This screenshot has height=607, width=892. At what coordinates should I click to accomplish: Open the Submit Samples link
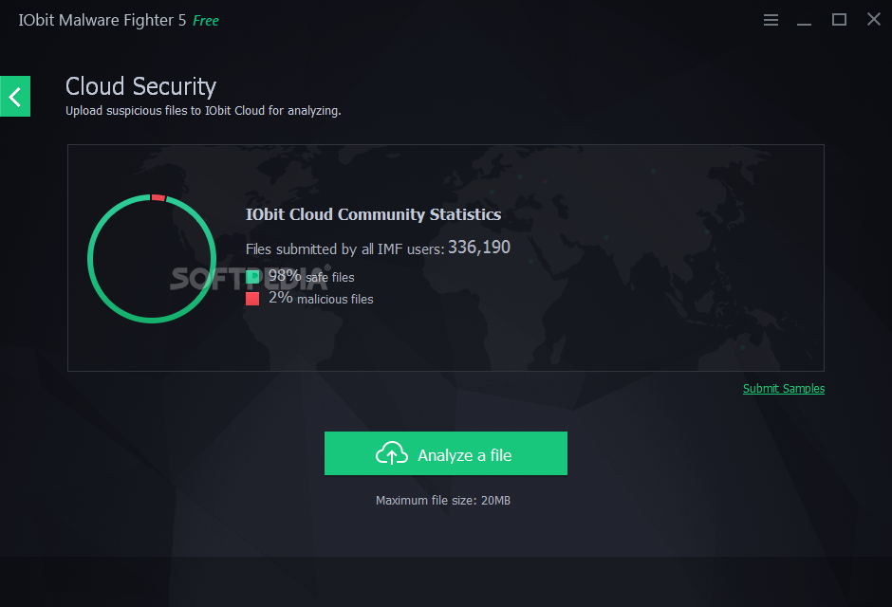click(x=783, y=388)
